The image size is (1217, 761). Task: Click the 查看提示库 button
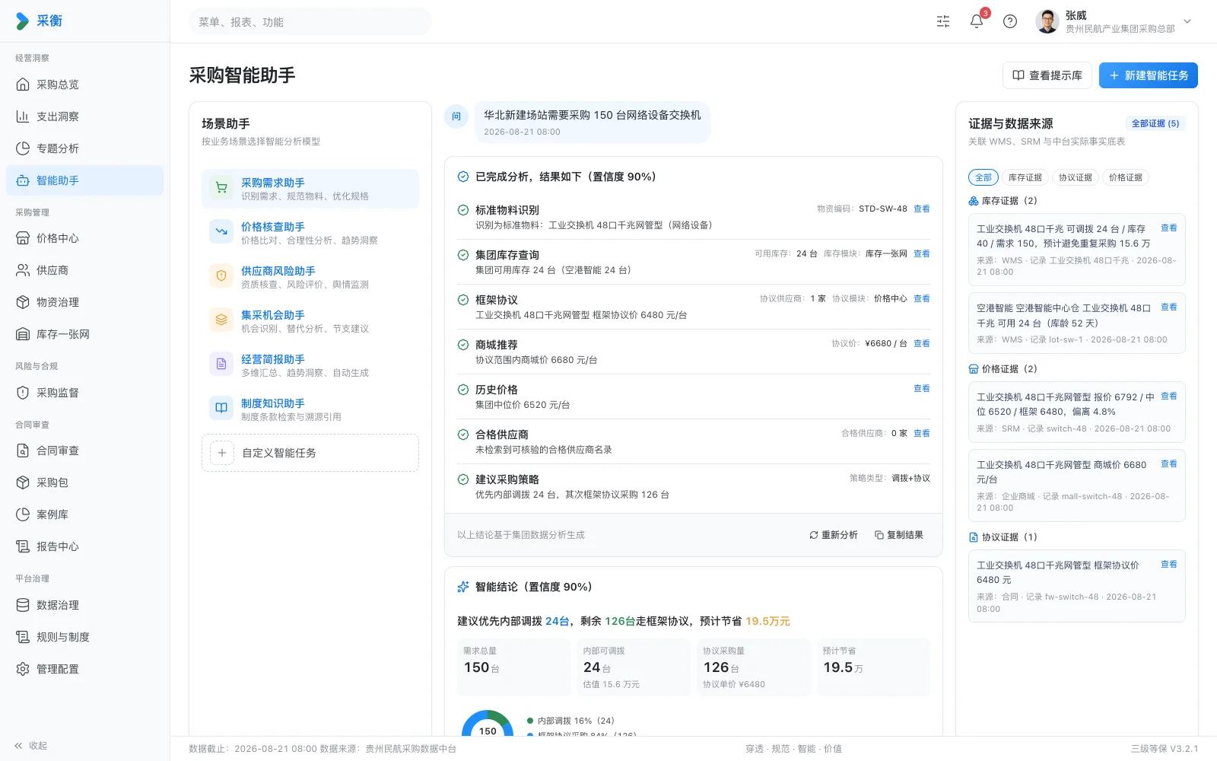coord(1047,75)
